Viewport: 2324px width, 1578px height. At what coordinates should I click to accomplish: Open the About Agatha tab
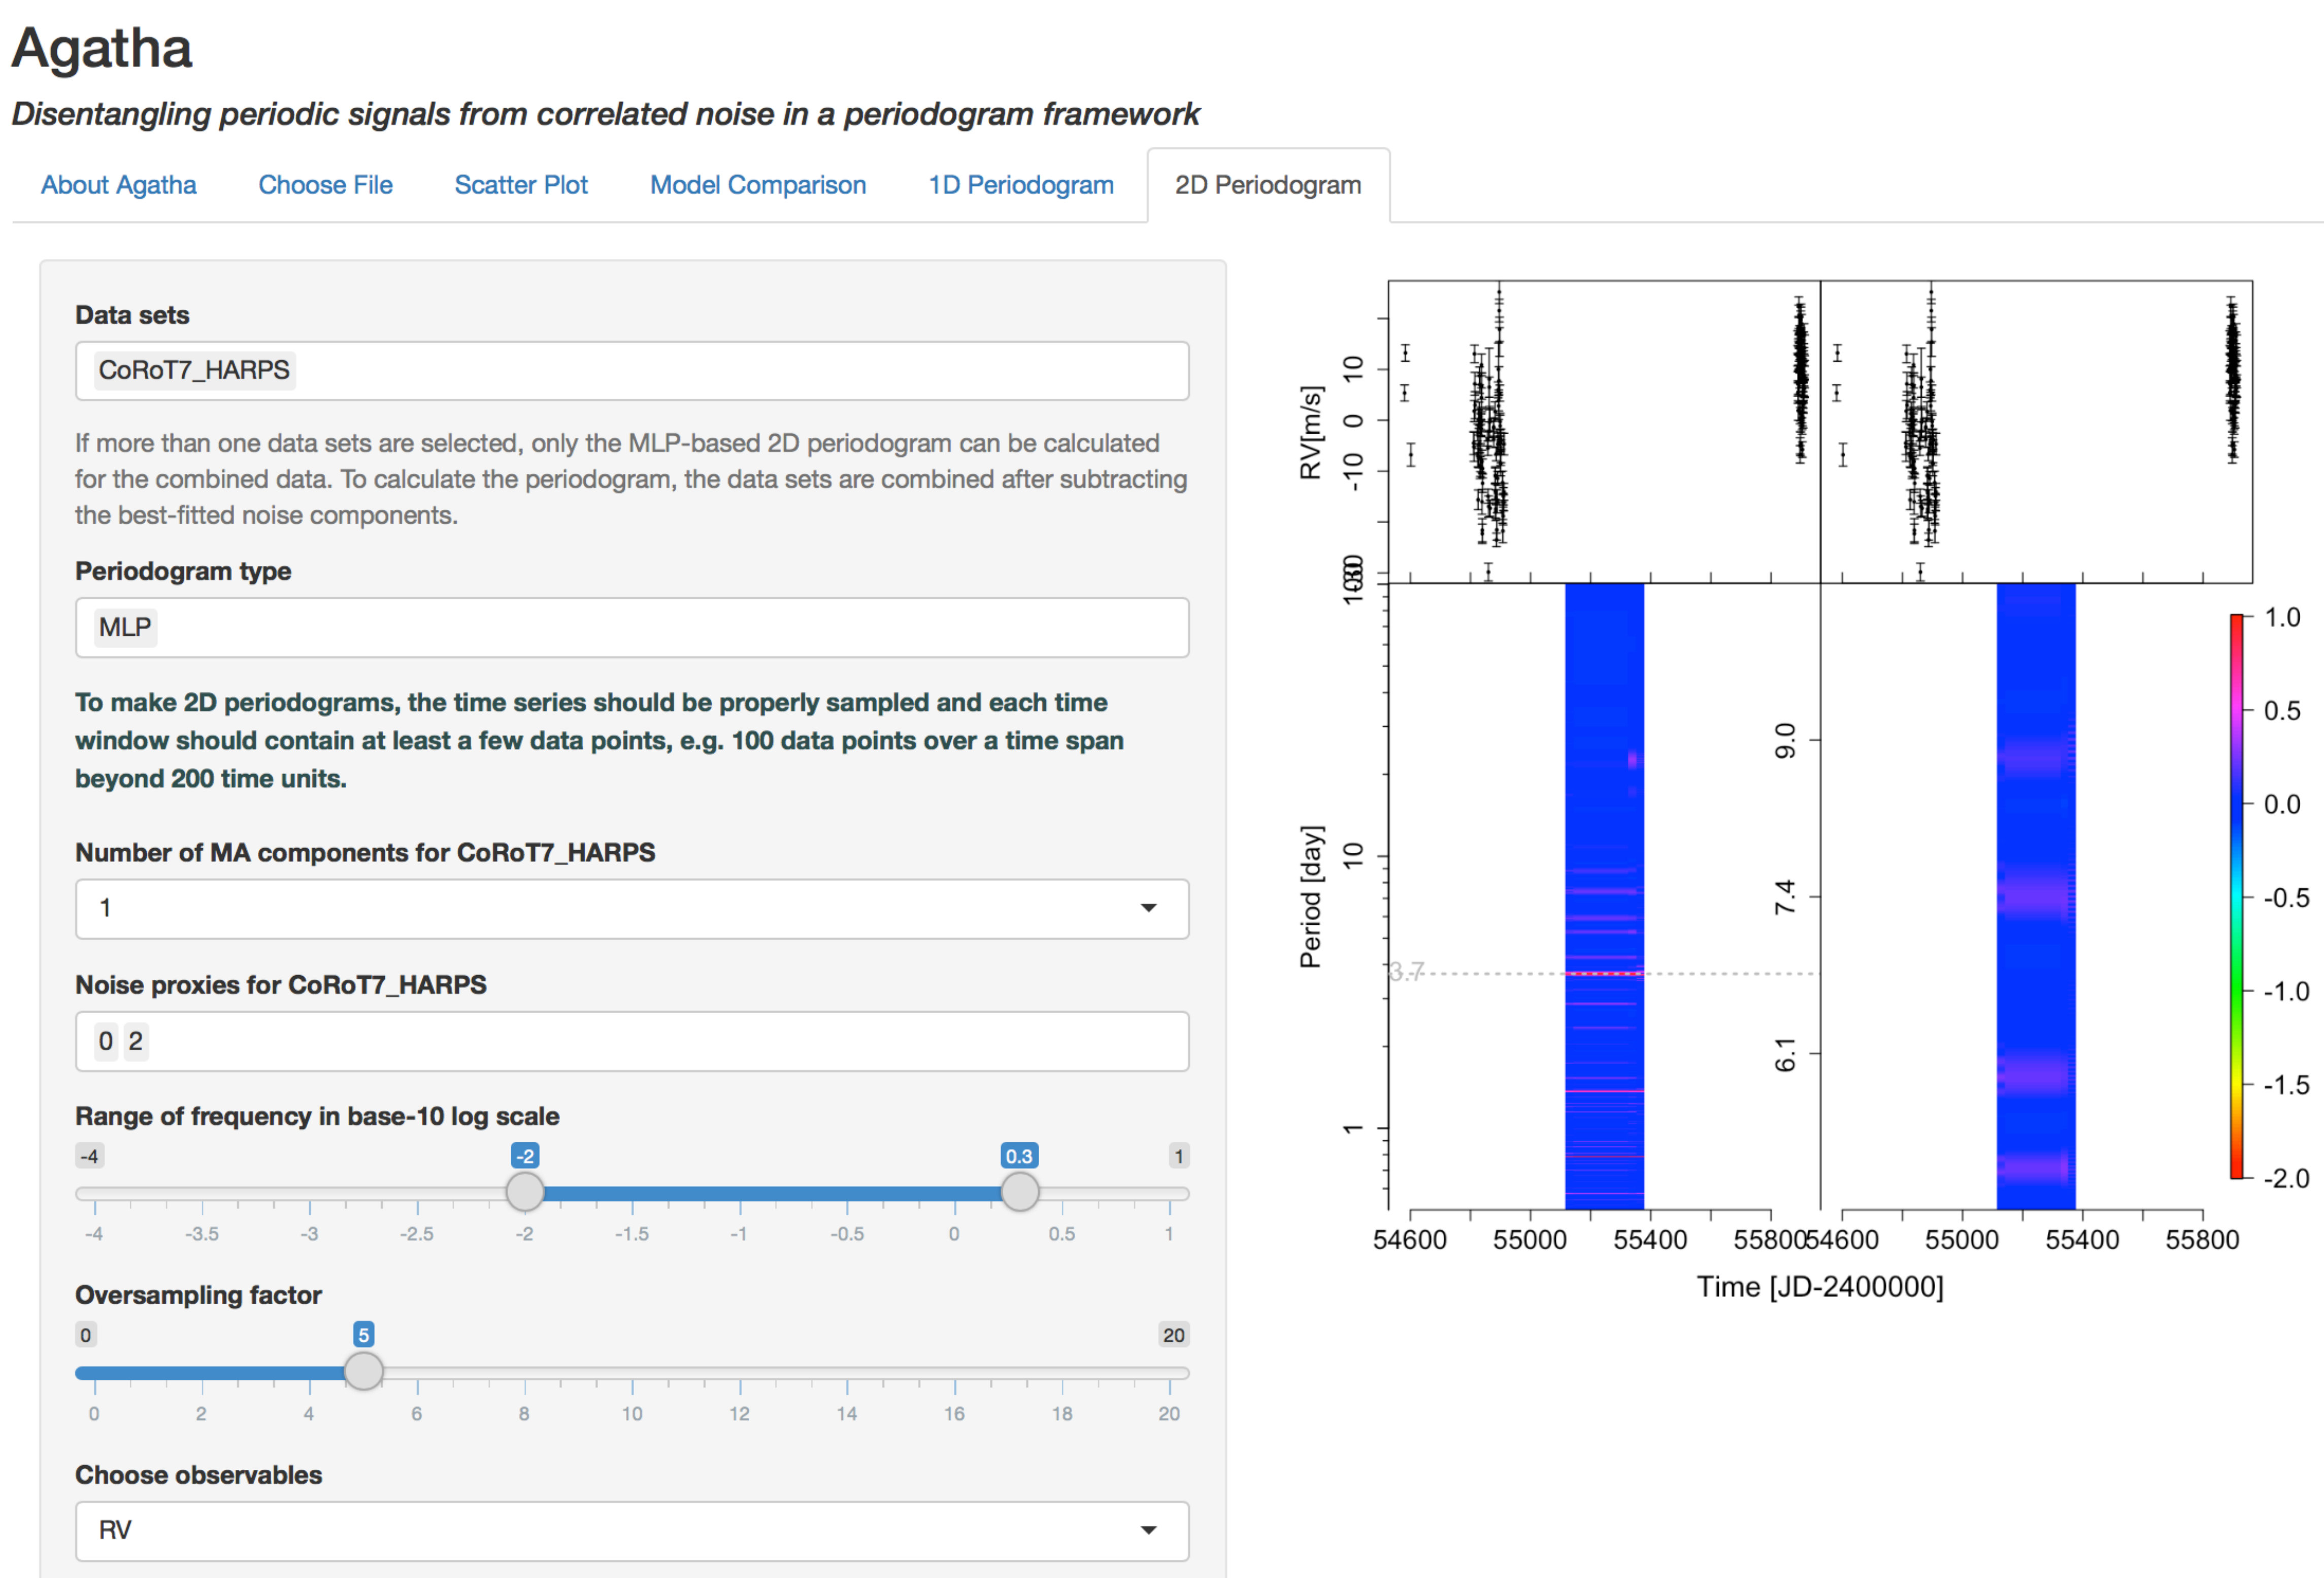[118, 185]
